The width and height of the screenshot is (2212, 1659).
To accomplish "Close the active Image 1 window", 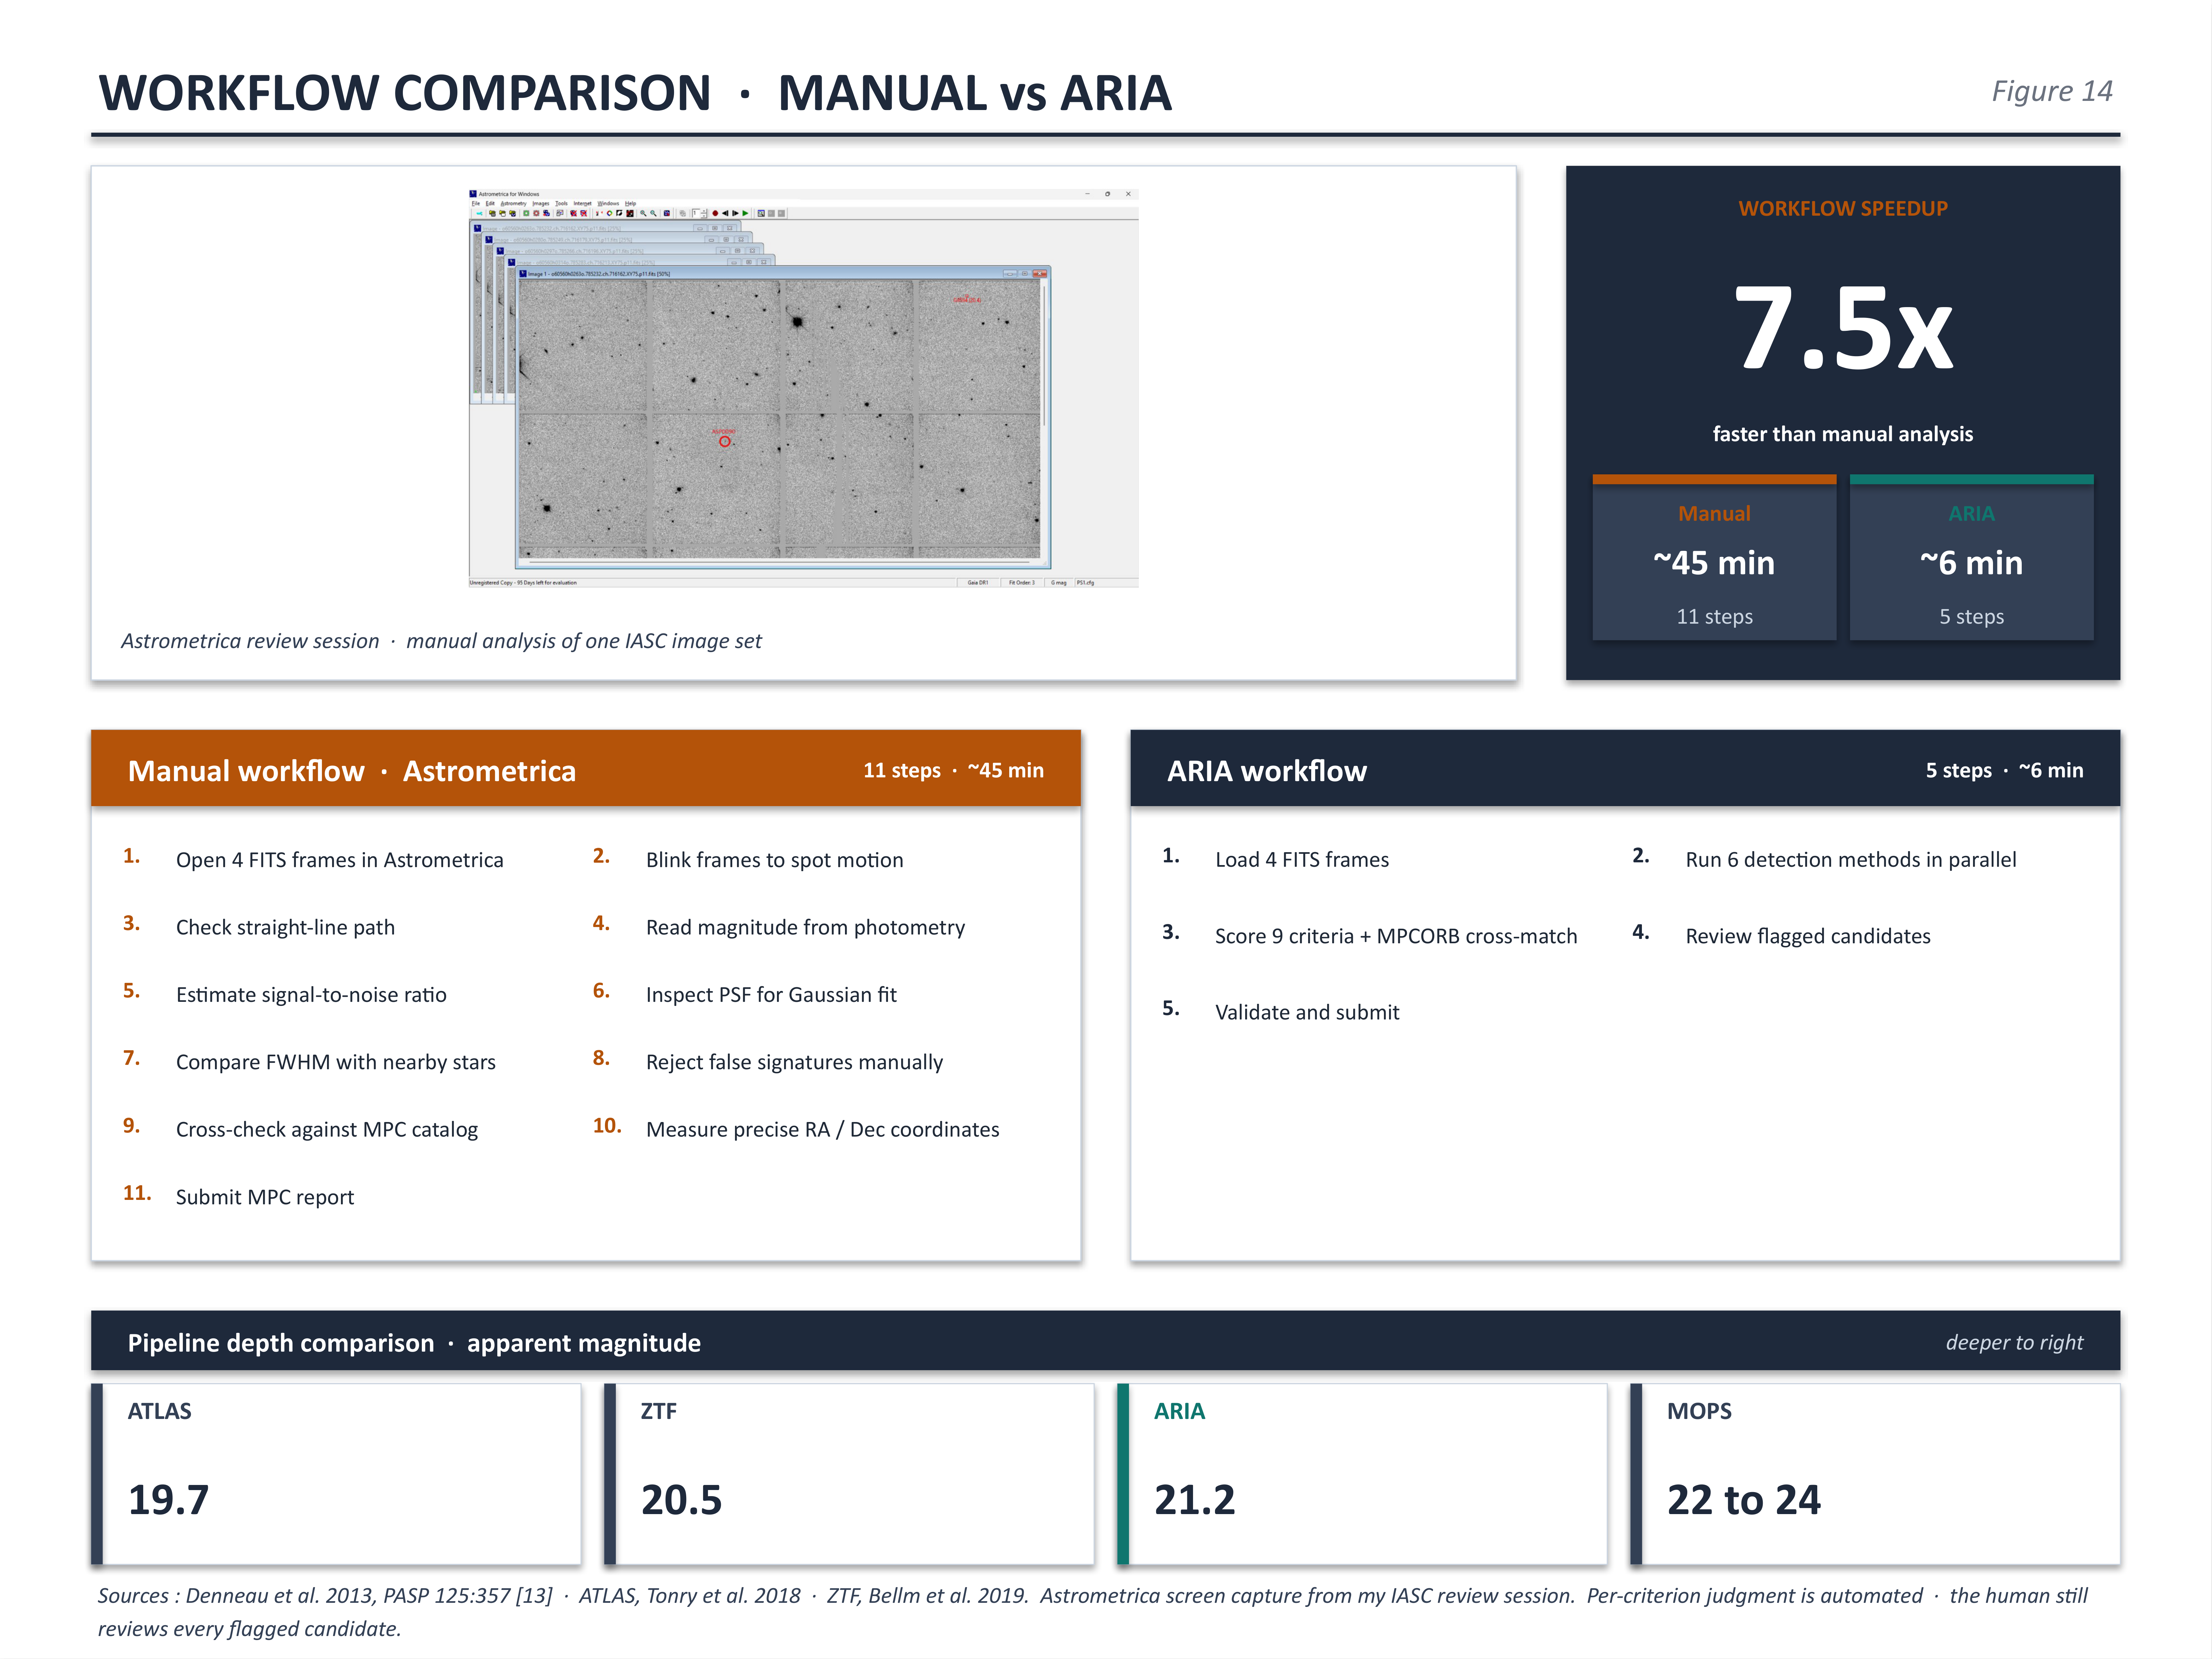I will coord(1040,274).
